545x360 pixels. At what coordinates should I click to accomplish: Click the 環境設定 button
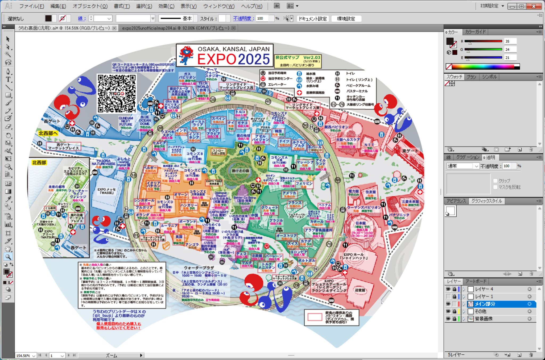click(x=346, y=19)
